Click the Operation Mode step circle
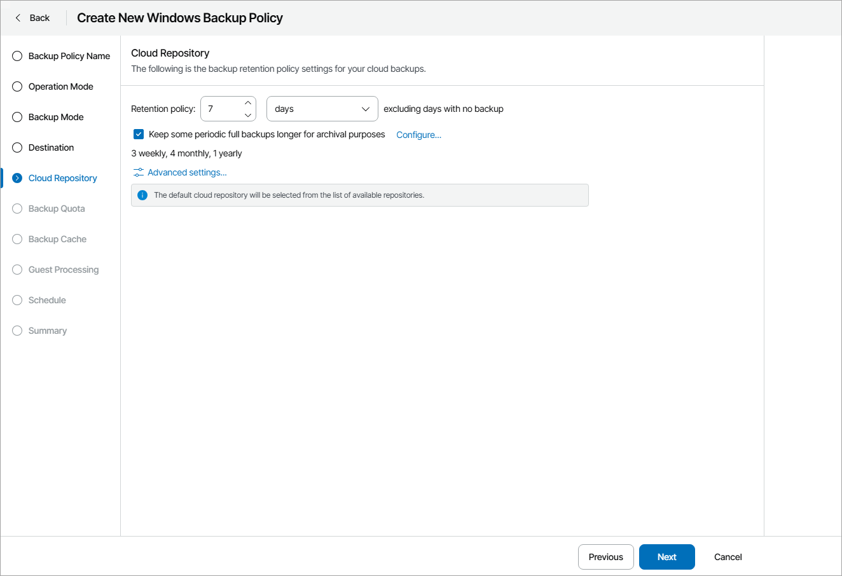Image resolution: width=842 pixels, height=576 pixels. tap(17, 86)
